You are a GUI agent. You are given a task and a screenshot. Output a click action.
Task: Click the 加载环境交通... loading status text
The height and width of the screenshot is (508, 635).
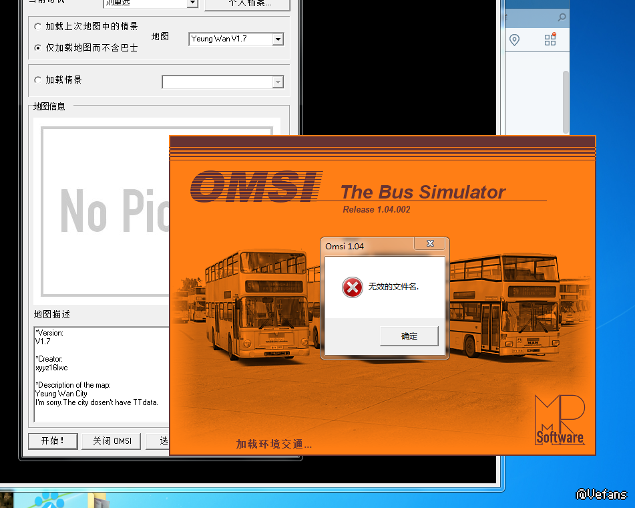click(x=274, y=444)
